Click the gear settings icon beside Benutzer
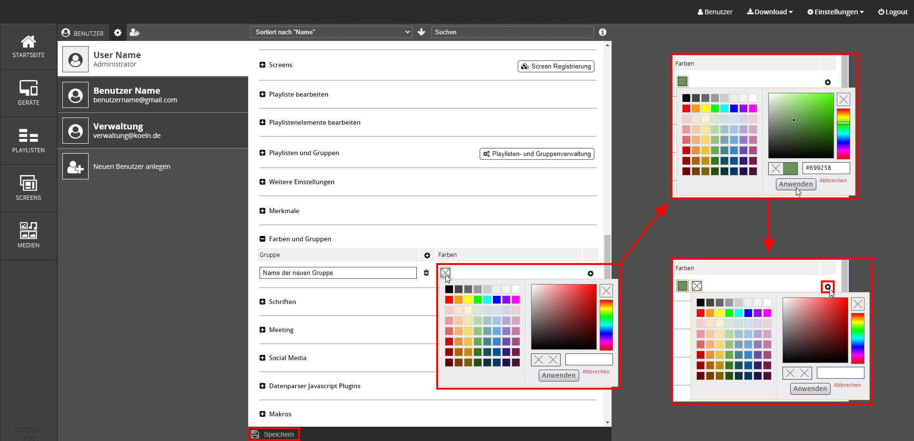 (x=118, y=33)
